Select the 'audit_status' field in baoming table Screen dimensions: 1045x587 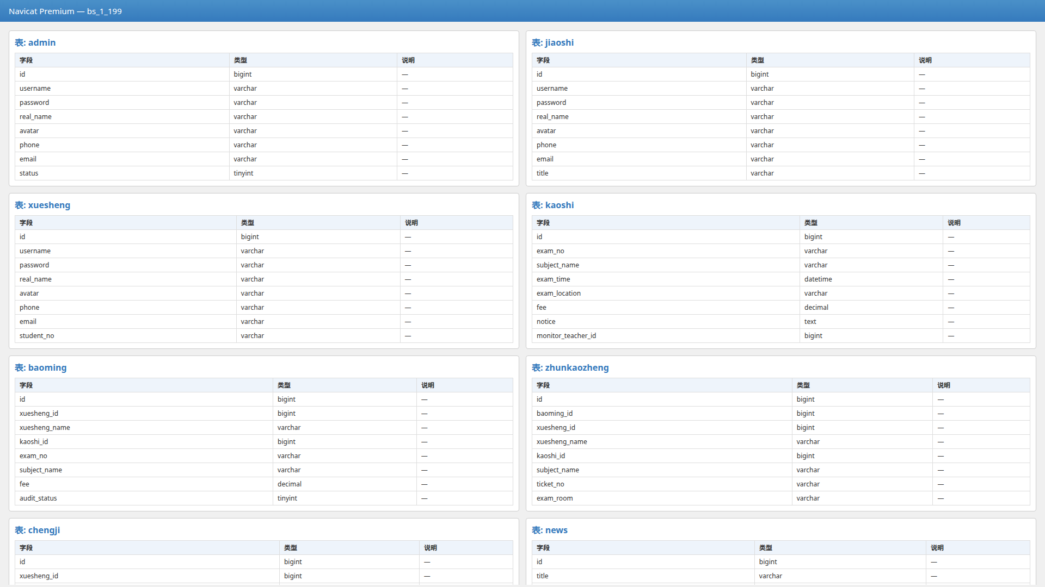coord(38,498)
